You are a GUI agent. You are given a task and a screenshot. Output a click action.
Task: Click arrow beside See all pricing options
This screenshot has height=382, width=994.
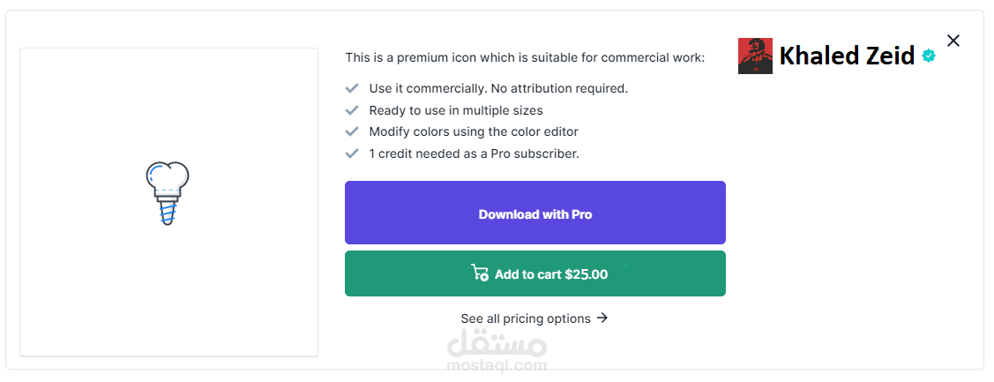tap(602, 318)
